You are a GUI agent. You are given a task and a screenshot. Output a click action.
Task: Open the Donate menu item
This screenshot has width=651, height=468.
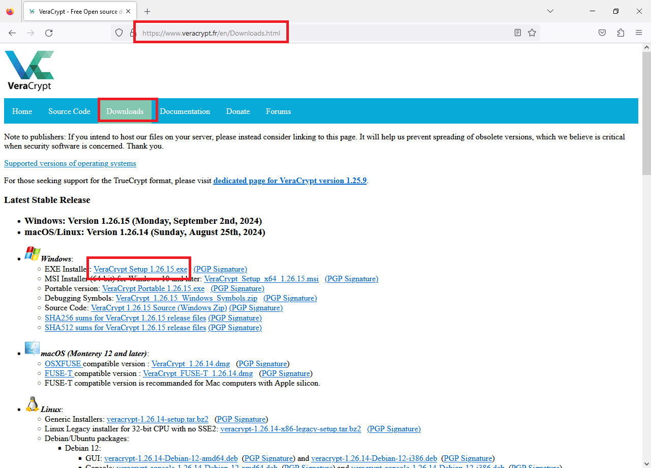[238, 111]
